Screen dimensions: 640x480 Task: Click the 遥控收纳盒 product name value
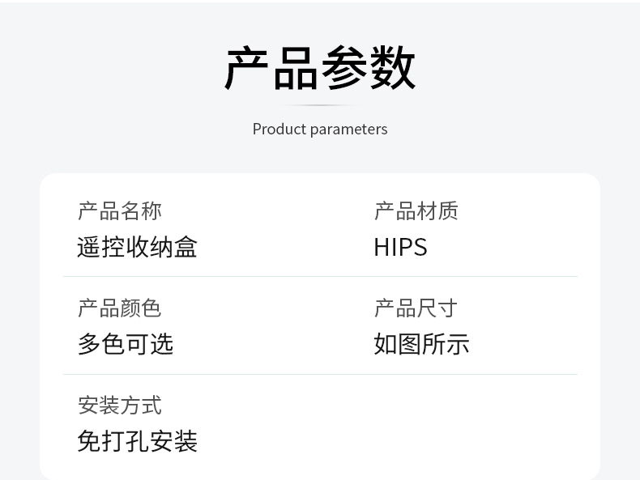[x=137, y=247]
